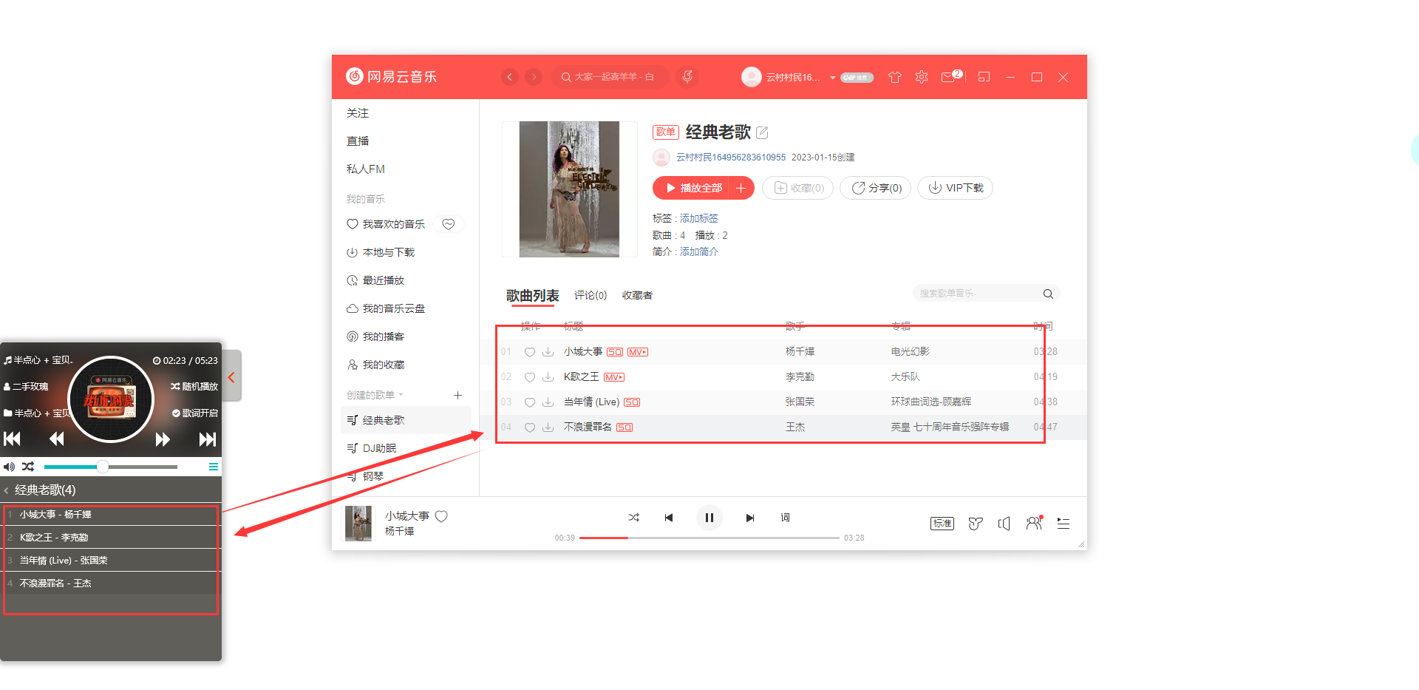The image size is (1419, 690).
Task: Go back from 经典老歌(4) in mini player
Action: (x=7, y=490)
